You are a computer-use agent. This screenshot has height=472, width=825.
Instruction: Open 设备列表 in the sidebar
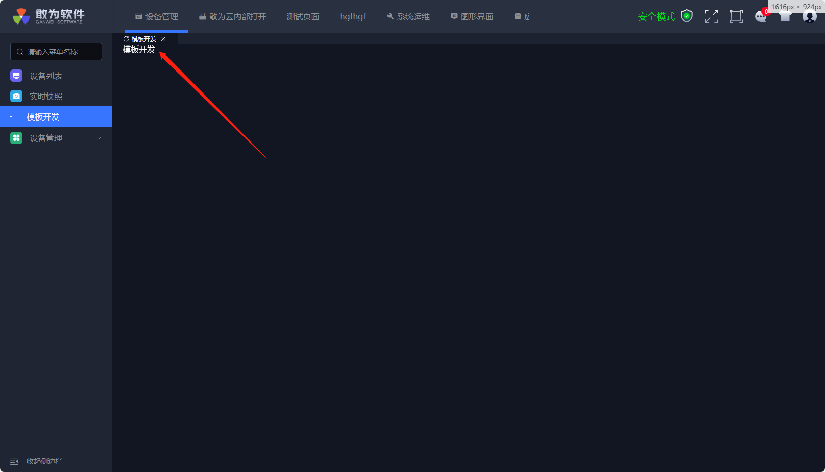tap(56, 76)
